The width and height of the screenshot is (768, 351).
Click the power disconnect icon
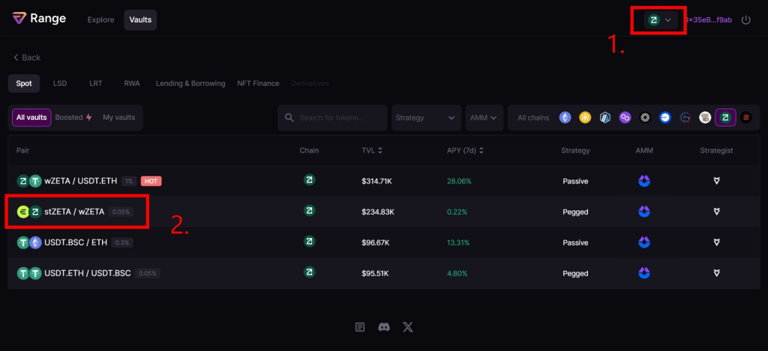coord(745,19)
